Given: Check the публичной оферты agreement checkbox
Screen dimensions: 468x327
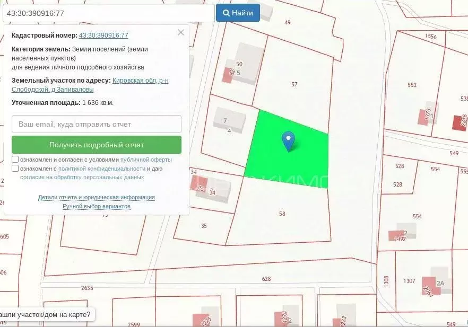Looking at the screenshot, I should point(15,160).
